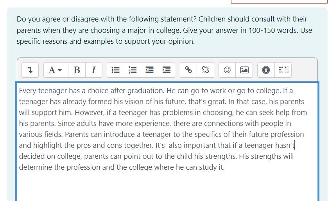Open the insert link dialog
Screen dimensions: 328x201
pyautogui.click(x=188, y=70)
